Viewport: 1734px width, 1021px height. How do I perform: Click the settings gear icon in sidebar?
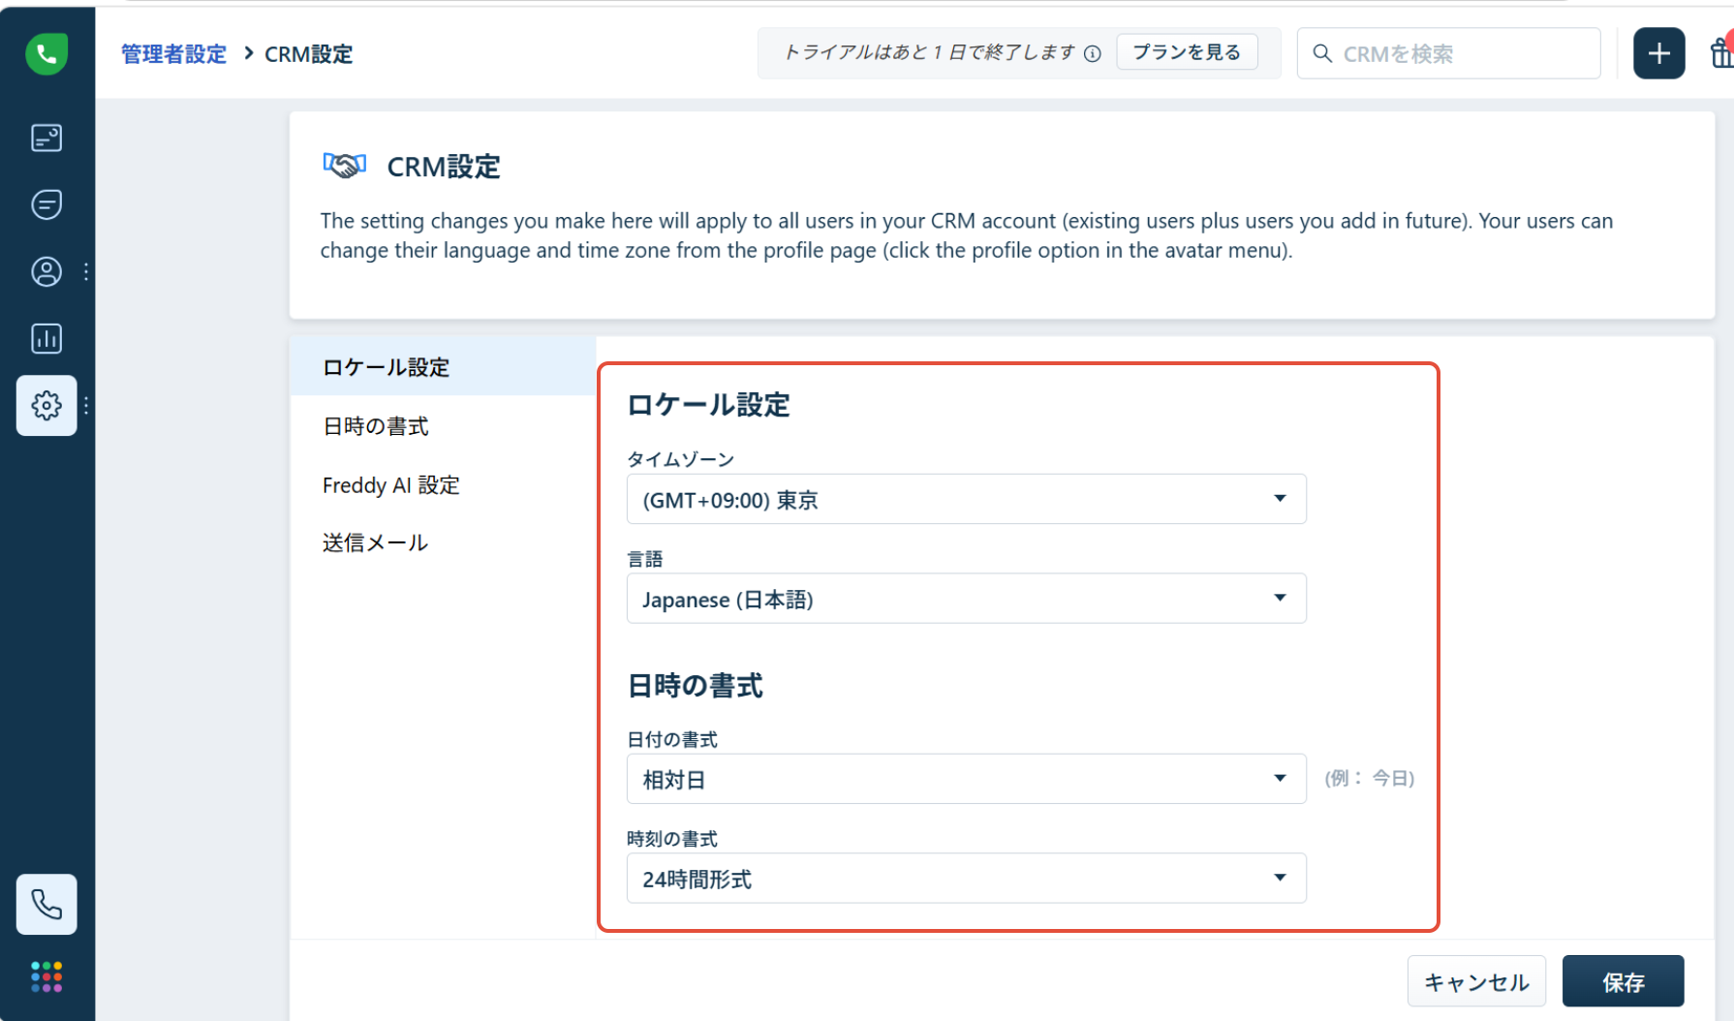click(46, 405)
